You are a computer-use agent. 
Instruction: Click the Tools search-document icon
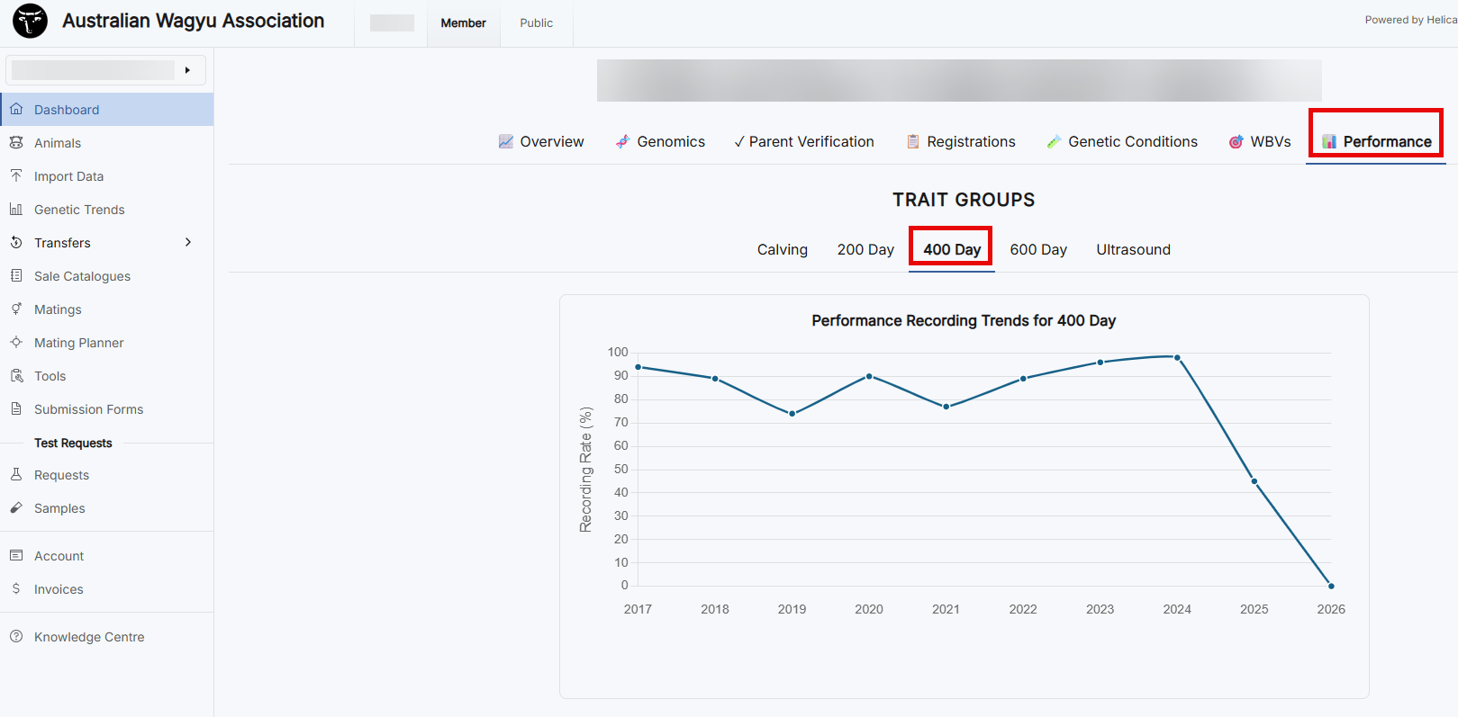(16, 375)
